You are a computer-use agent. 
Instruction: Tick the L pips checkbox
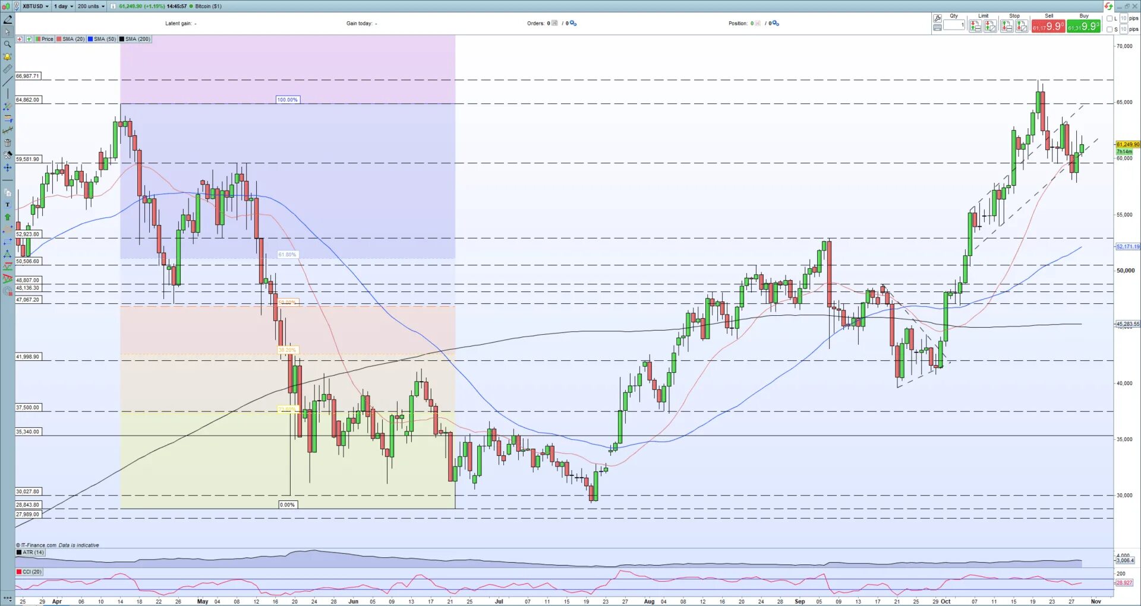point(1110,19)
